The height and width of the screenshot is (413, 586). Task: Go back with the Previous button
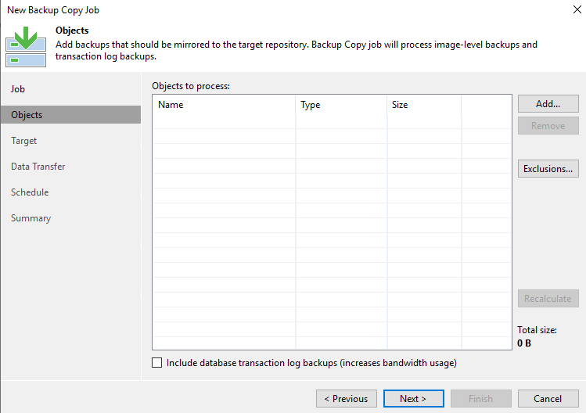click(347, 398)
